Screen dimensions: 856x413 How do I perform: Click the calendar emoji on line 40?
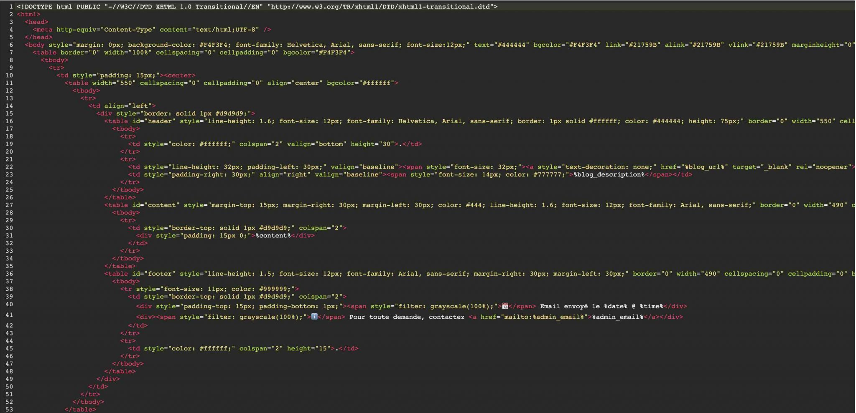[505, 306]
